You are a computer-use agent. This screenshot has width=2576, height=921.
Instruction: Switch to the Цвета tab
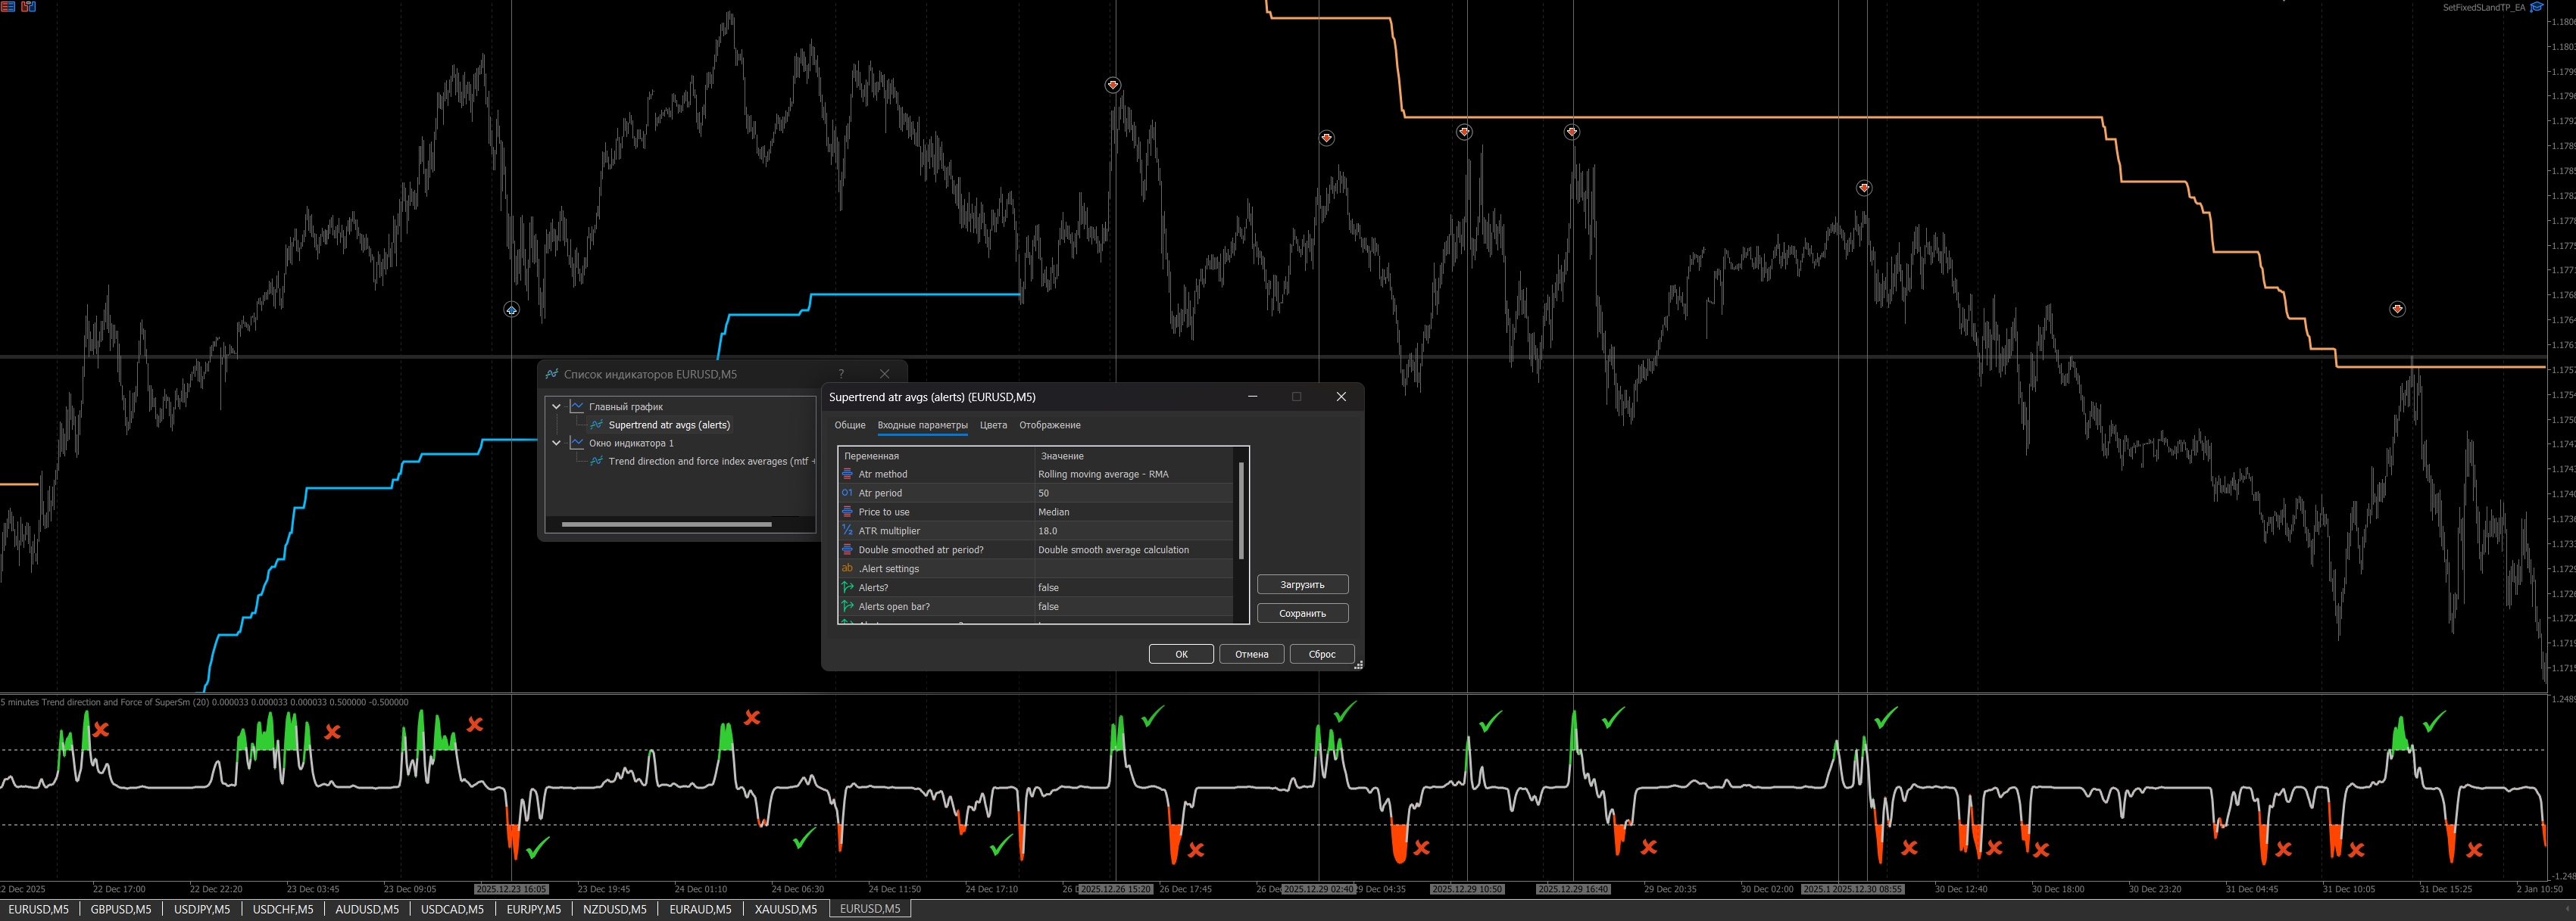993,425
